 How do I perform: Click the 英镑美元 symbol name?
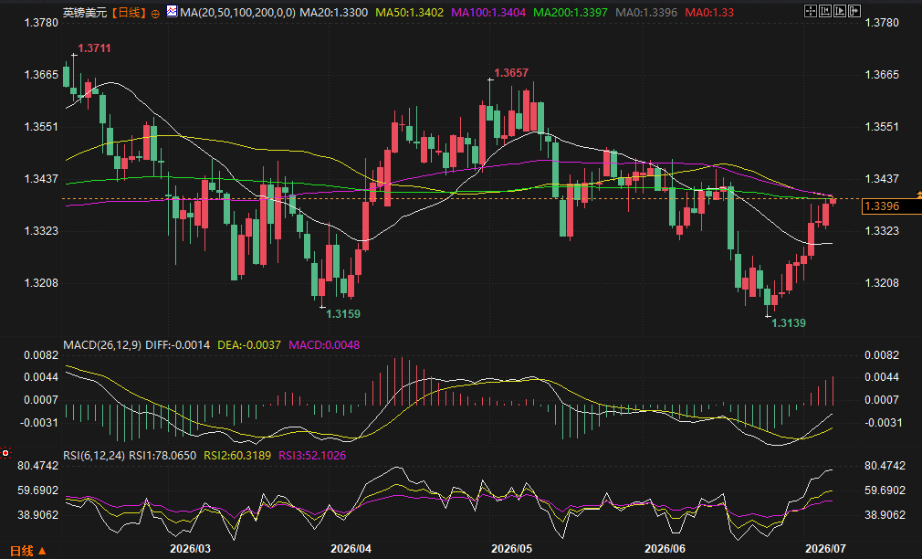(x=85, y=13)
